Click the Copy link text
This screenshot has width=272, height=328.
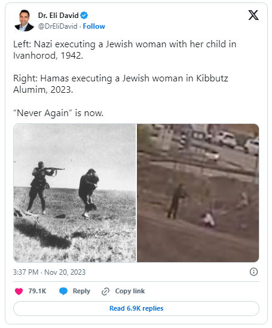pos(130,291)
